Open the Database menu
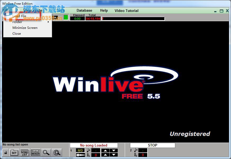 tap(84, 11)
